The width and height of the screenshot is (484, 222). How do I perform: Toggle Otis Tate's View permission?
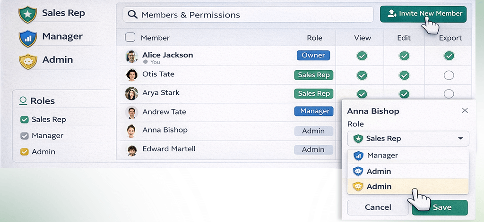[362, 75]
